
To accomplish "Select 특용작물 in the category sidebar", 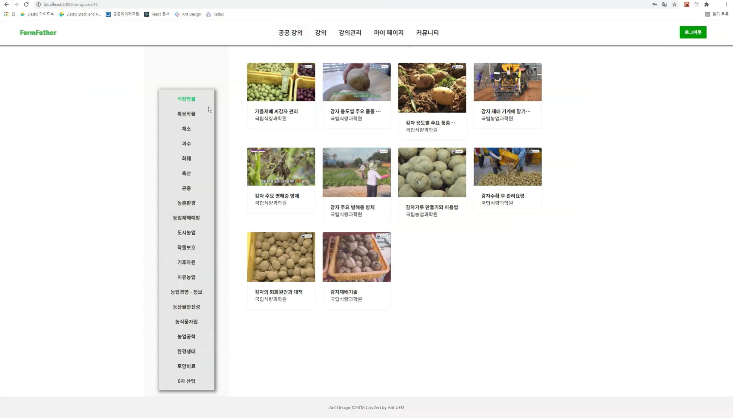I will pos(186,114).
